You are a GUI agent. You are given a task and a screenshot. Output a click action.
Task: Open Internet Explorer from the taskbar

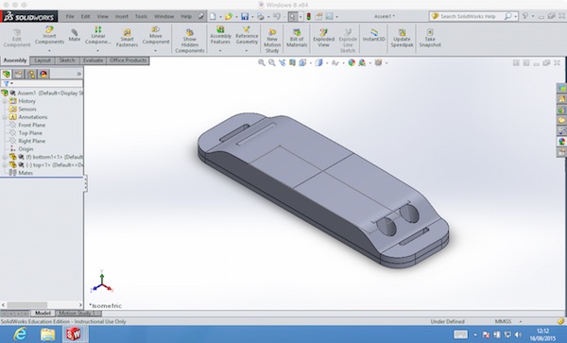point(20,334)
